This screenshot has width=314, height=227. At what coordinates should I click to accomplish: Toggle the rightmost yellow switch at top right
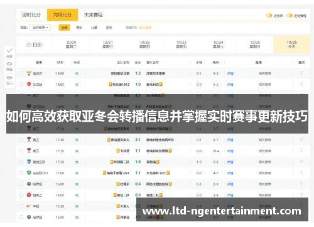290,16
